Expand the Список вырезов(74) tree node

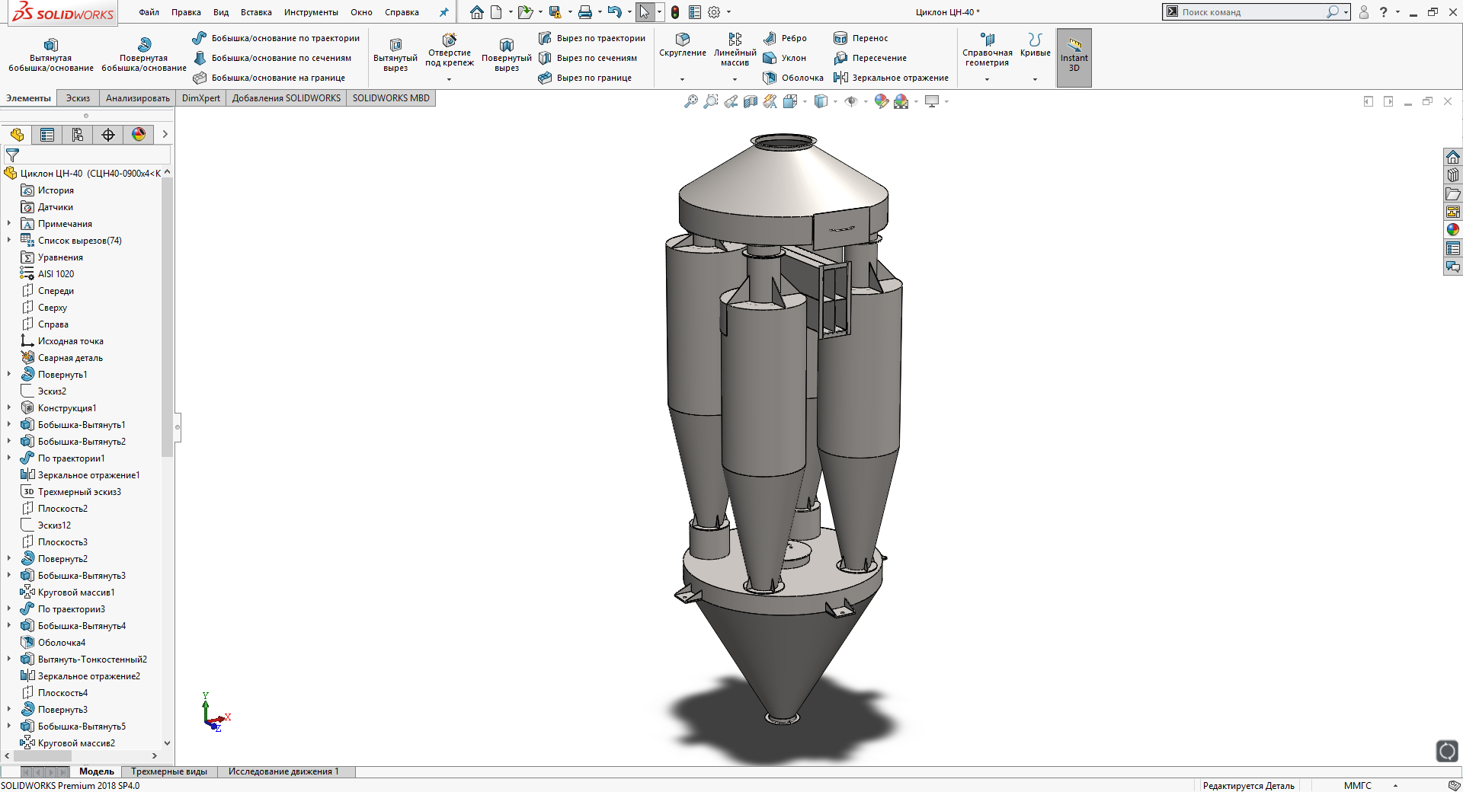pyautogui.click(x=9, y=241)
